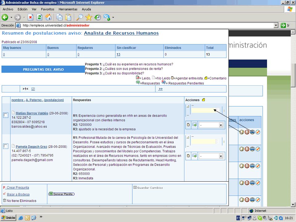296x222 pixels.
Task: Schedule interview for Matías Barros Valdés
Action: [x=188, y=125]
